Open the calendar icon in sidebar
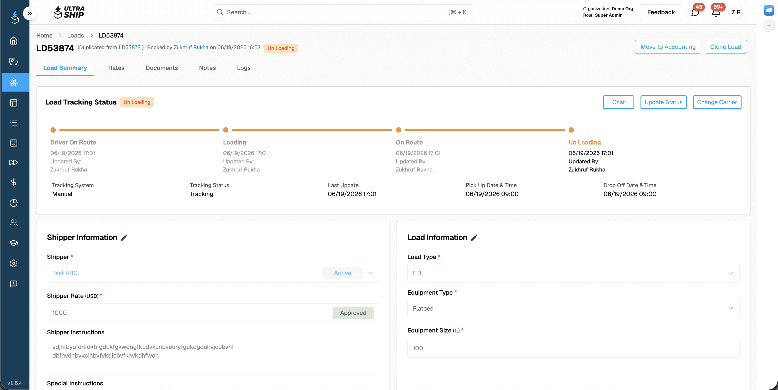 (14, 143)
